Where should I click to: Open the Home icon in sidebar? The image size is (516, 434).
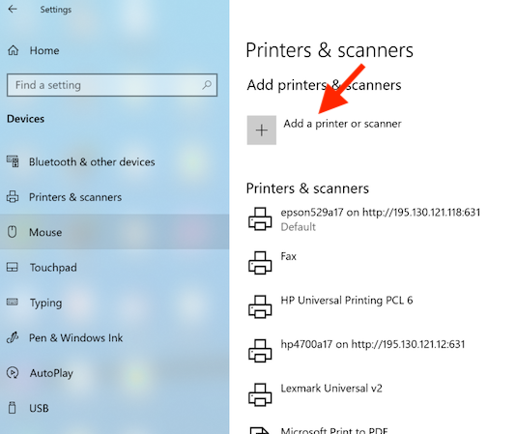tap(14, 50)
